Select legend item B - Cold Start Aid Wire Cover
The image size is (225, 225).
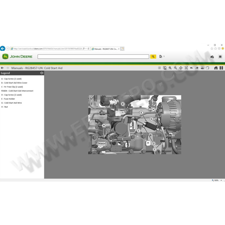[14, 83]
